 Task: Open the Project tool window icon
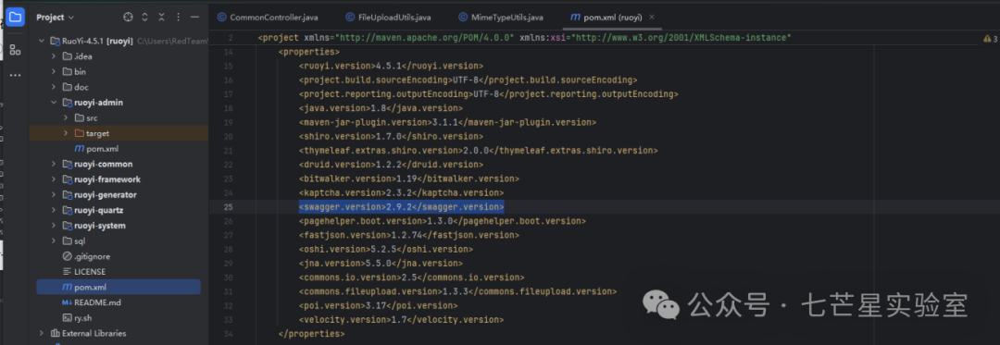point(16,17)
